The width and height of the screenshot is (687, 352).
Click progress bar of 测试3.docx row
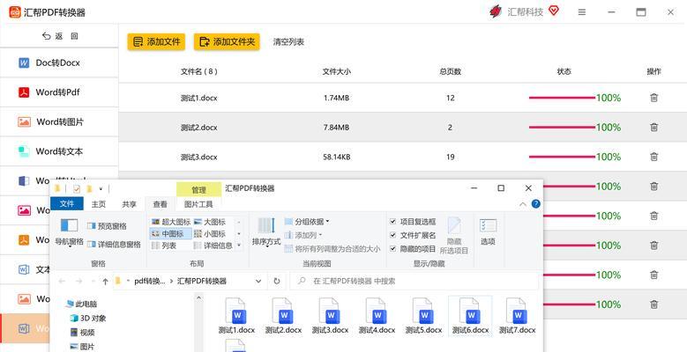click(x=562, y=157)
